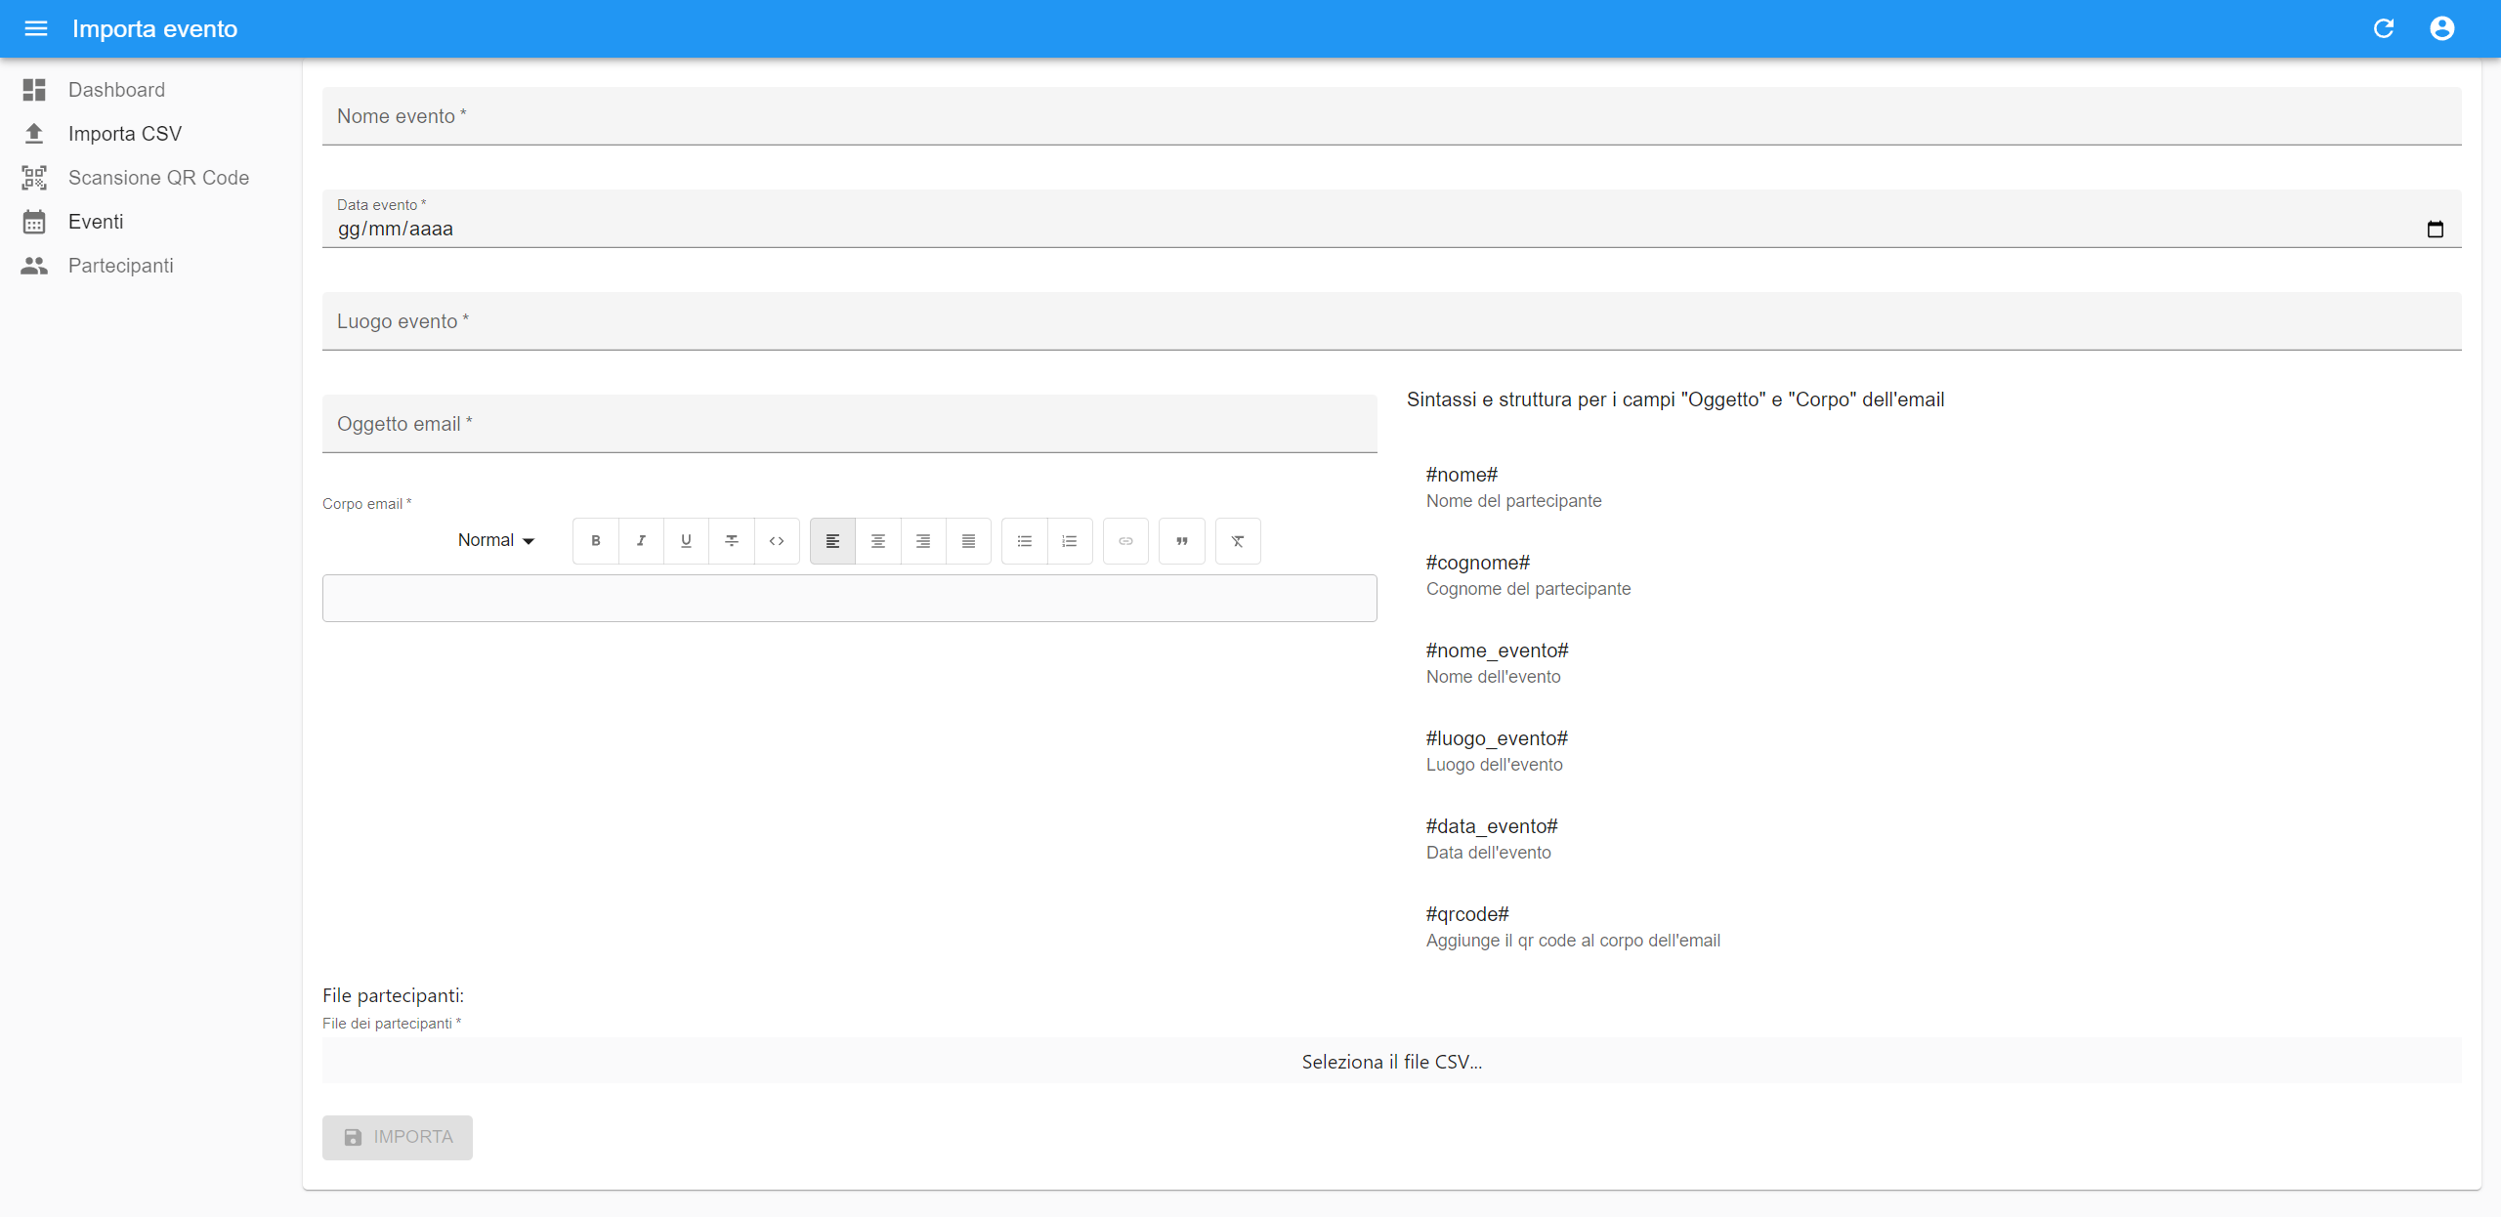The height and width of the screenshot is (1217, 2501).
Task: Click the Importa CSV upload icon
Action: (x=34, y=134)
